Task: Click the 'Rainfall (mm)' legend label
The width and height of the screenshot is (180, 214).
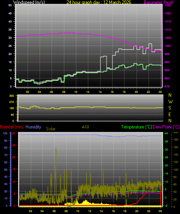Action: pyautogui.click(x=12, y=127)
